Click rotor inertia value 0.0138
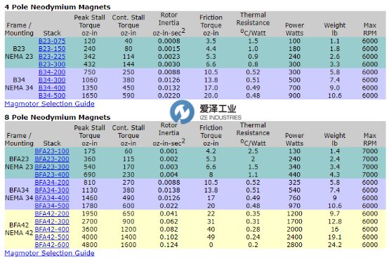The width and height of the screenshot is (389, 259). 169,190
